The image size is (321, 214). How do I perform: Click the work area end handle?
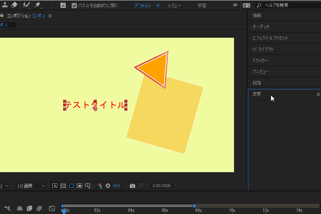(x=194, y=206)
